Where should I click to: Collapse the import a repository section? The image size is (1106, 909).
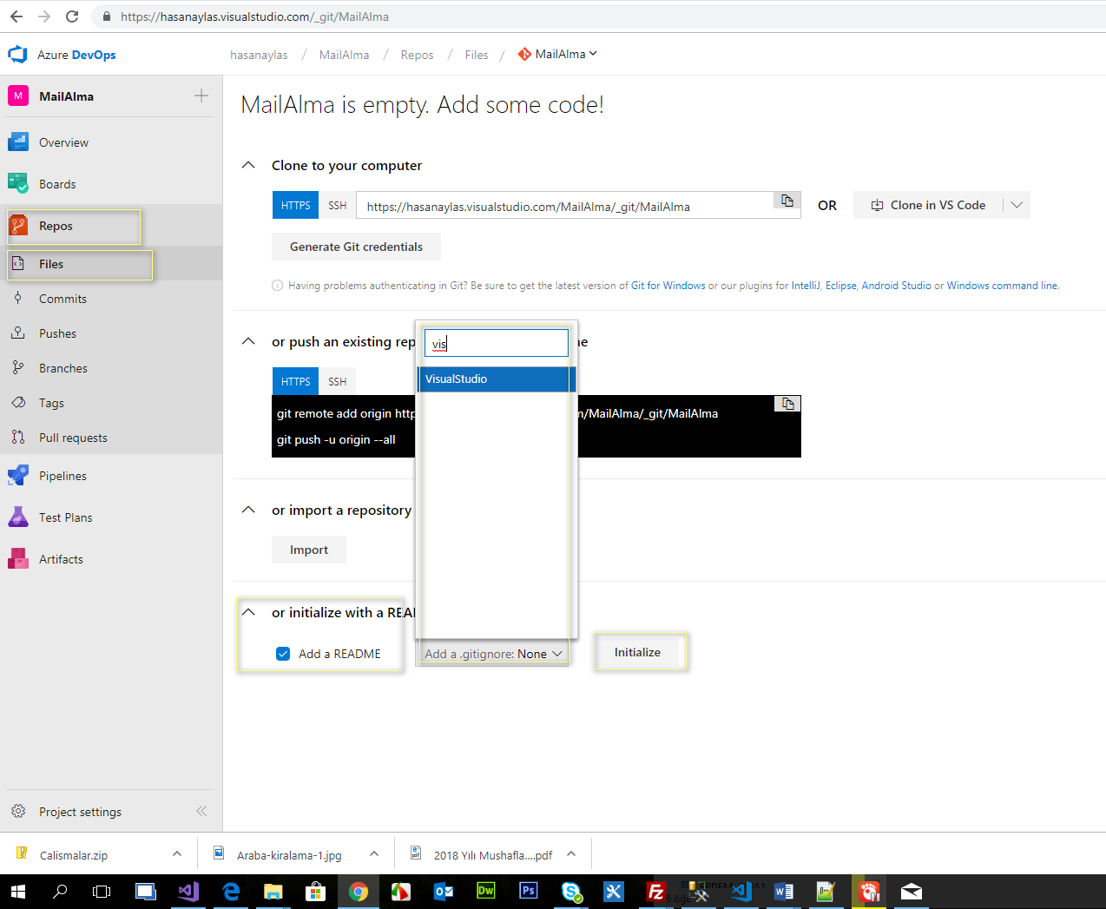[x=248, y=510]
